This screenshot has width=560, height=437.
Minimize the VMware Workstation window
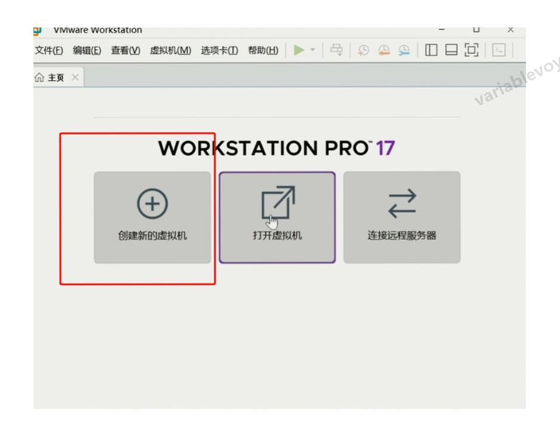pyautogui.click(x=442, y=30)
